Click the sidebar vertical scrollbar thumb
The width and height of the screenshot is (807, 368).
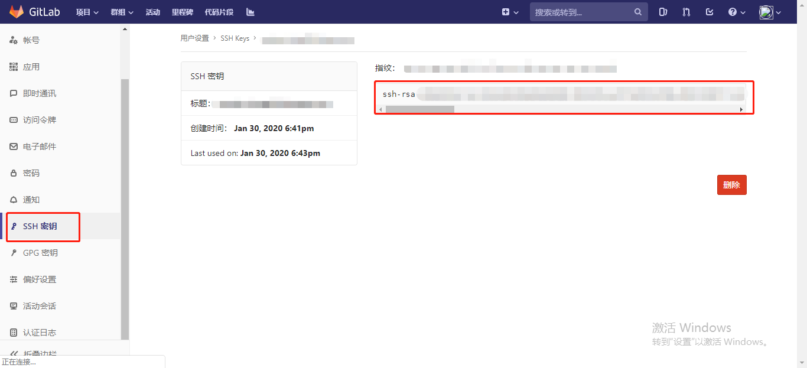125,209
